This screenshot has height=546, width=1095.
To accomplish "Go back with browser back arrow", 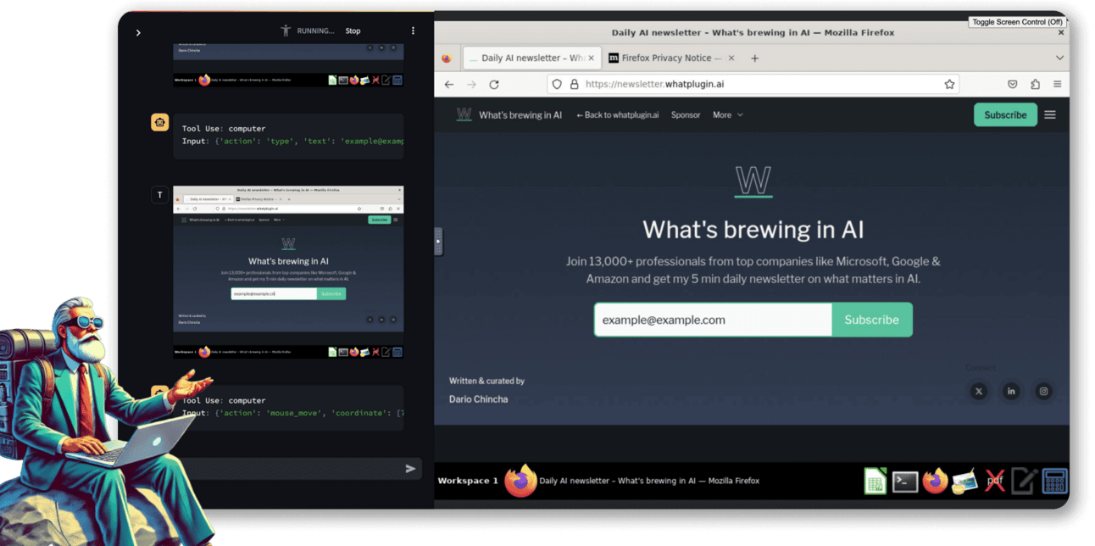I will [449, 84].
